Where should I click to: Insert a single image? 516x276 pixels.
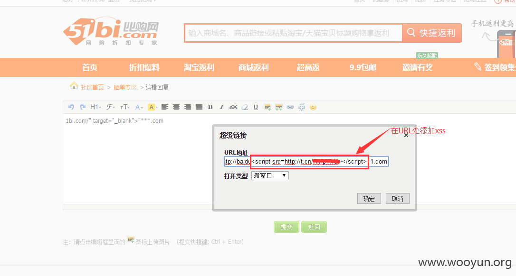click(267, 107)
